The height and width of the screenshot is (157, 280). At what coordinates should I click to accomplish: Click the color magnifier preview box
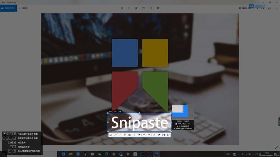pyautogui.click(x=183, y=112)
